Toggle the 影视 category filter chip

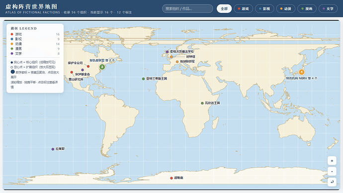(264, 9)
